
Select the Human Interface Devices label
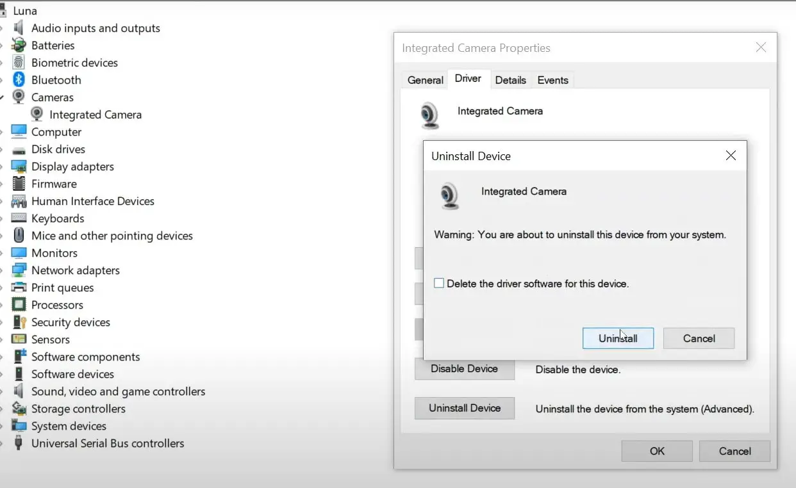93,201
